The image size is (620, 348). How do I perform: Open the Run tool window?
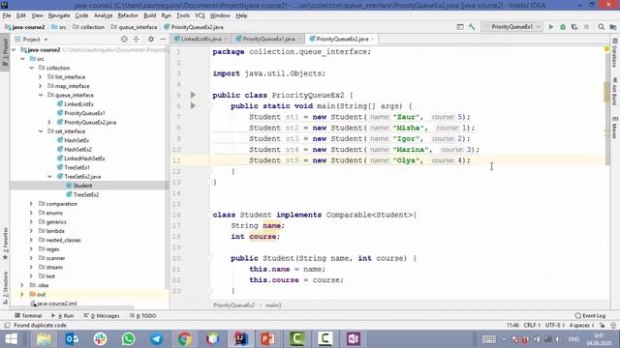(63, 316)
